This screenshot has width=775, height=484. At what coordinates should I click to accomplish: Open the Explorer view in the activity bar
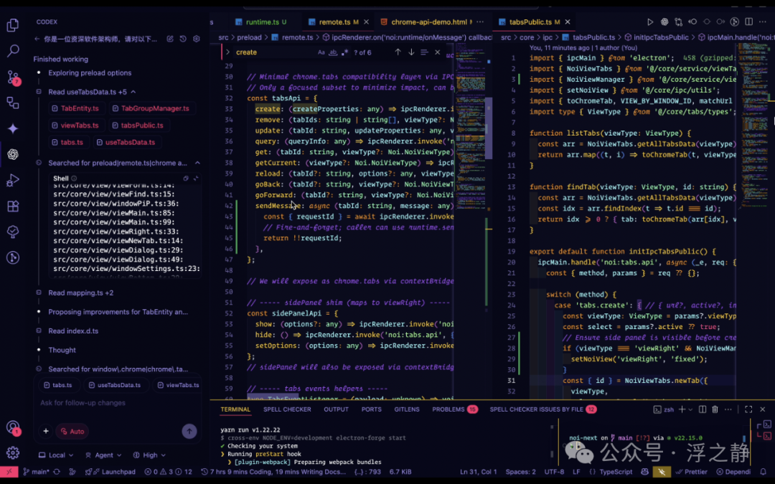click(x=13, y=24)
